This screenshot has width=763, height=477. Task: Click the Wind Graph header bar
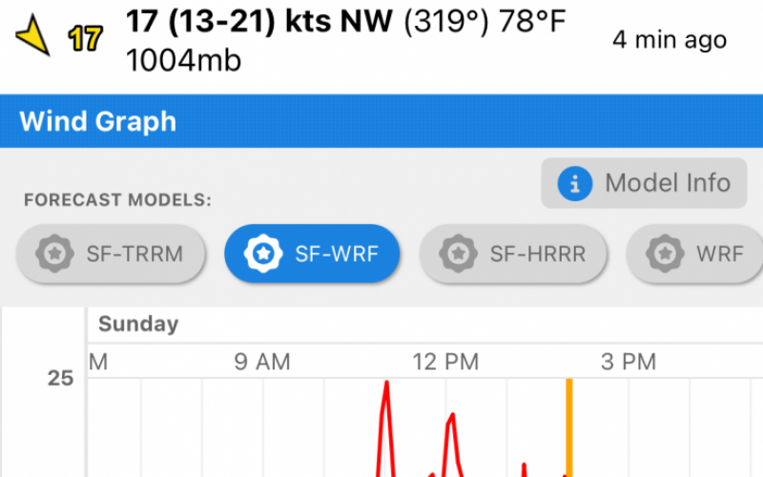click(x=381, y=121)
